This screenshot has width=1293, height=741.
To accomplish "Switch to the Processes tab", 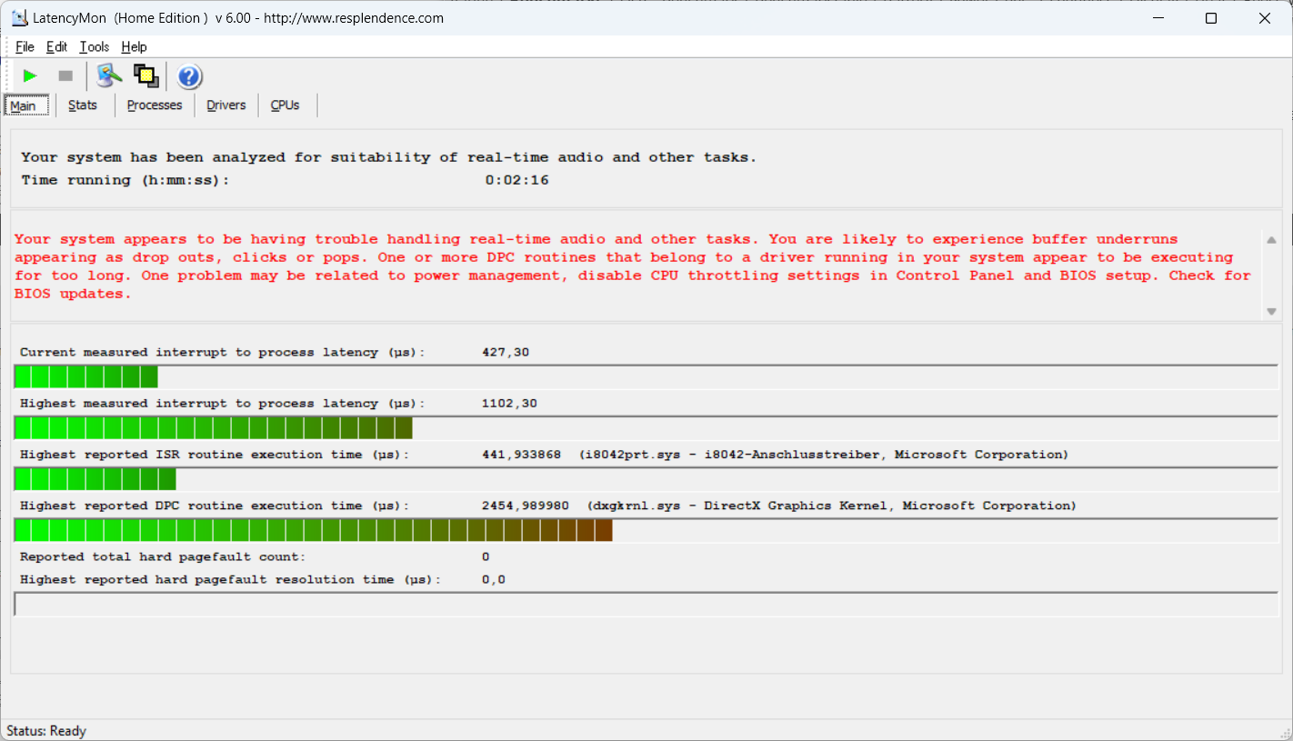I will click(155, 105).
